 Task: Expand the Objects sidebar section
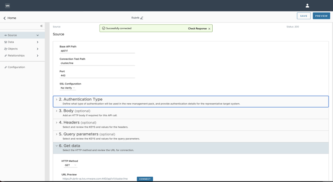point(38,49)
